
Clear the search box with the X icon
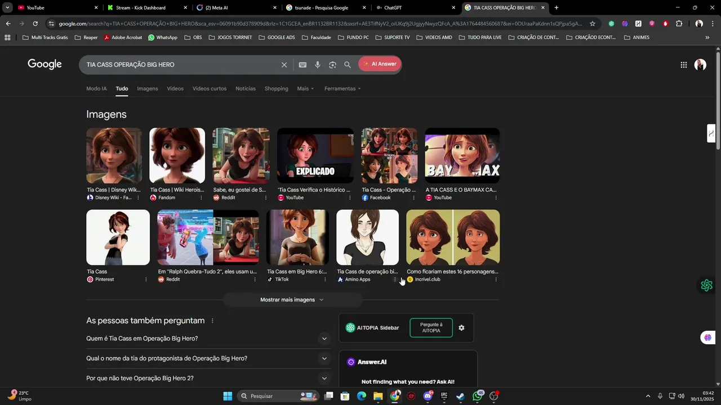[284, 65]
